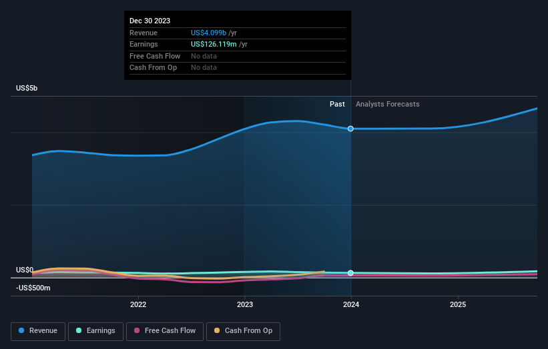Select the Earnings data point marker at 2024
This screenshot has width=548, height=349.
[x=350, y=273]
